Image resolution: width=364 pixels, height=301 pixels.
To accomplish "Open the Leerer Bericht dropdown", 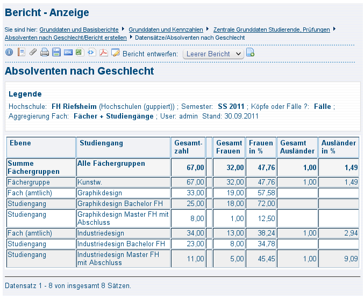I will 213,54.
